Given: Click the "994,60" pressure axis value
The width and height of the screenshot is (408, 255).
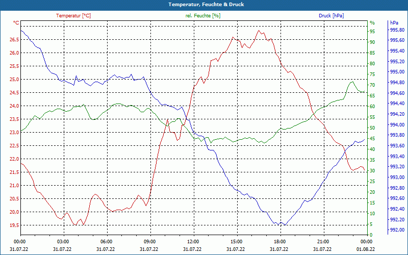Looking at the screenshot, I should pos(397,93).
